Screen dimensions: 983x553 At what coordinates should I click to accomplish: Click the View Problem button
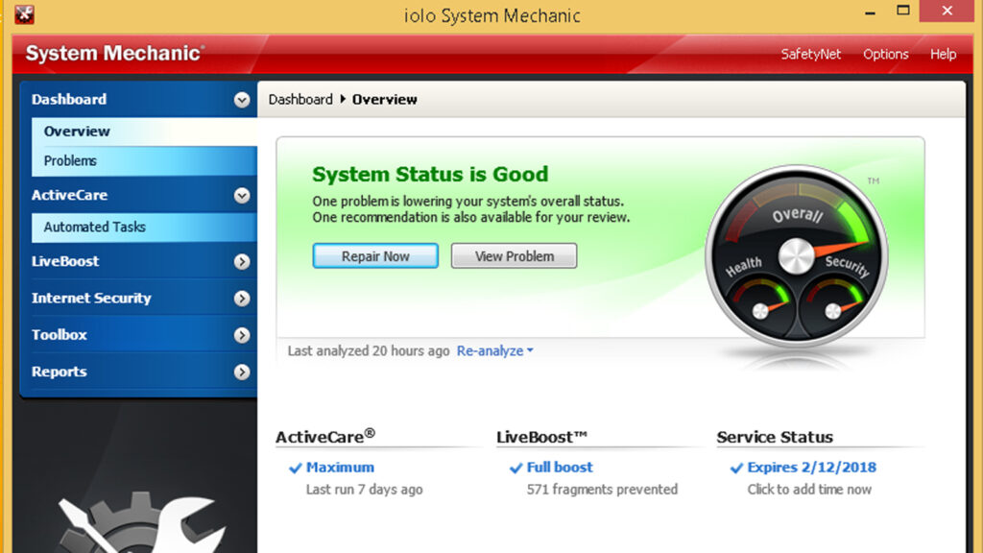[x=515, y=255]
